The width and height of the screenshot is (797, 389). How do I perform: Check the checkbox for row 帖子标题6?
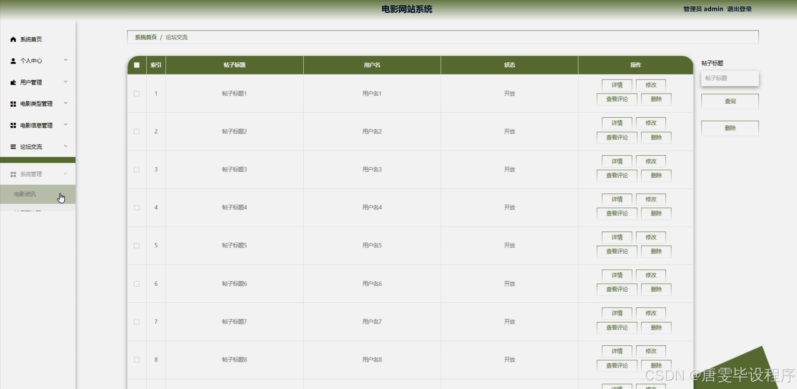point(137,284)
